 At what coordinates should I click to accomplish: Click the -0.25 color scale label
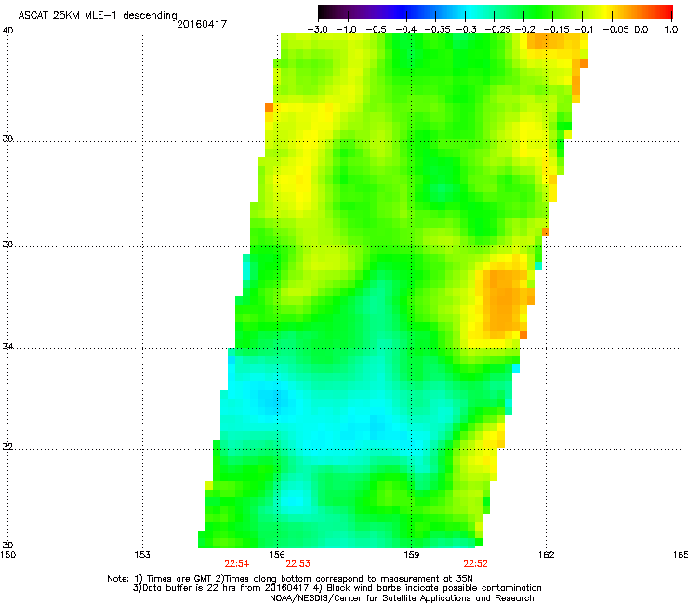[x=498, y=30]
